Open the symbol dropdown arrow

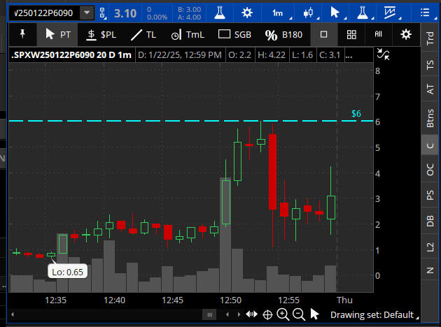point(86,13)
